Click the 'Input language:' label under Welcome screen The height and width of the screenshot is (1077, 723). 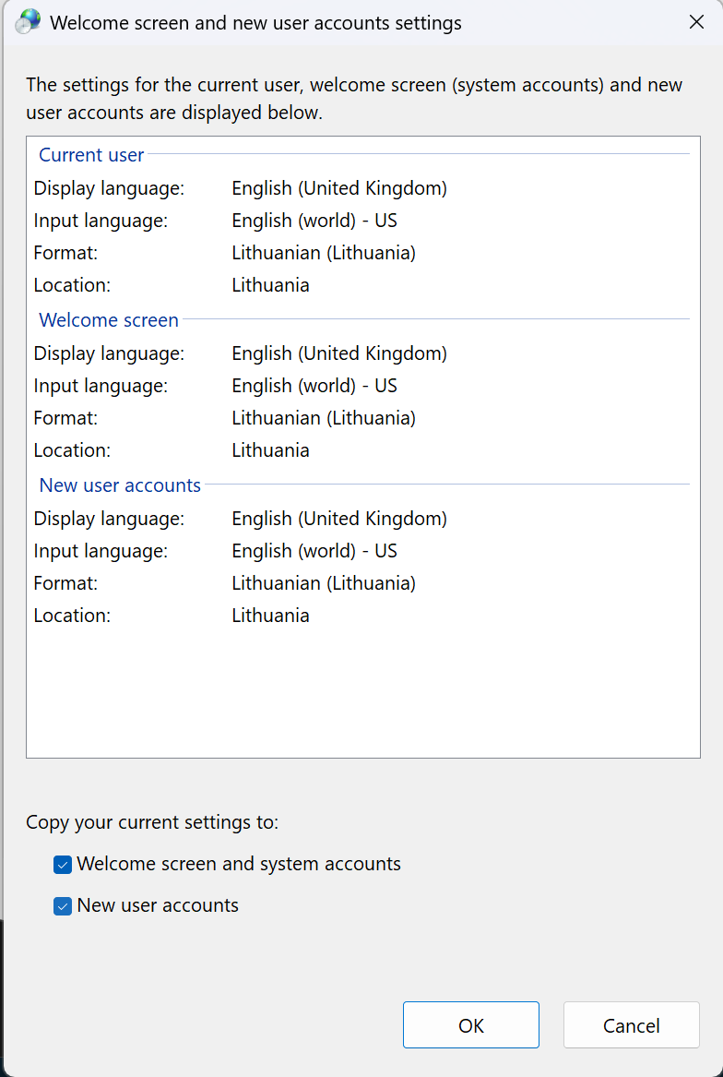click(101, 386)
